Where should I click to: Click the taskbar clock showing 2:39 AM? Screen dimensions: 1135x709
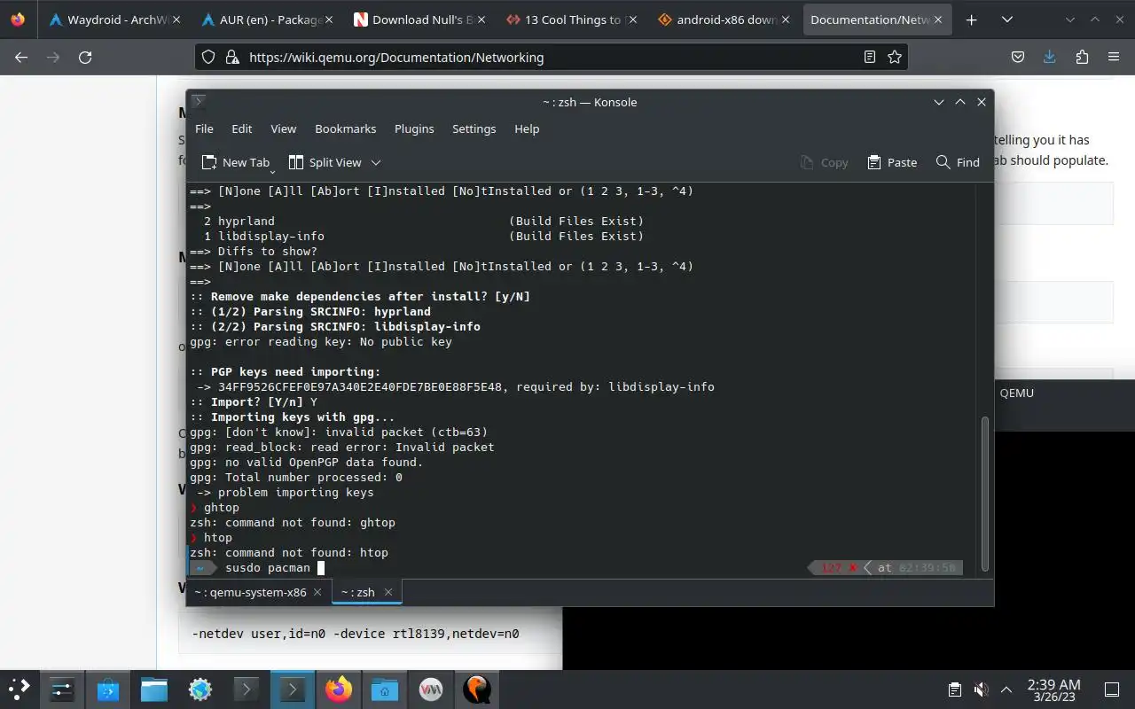pos(1053,689)
